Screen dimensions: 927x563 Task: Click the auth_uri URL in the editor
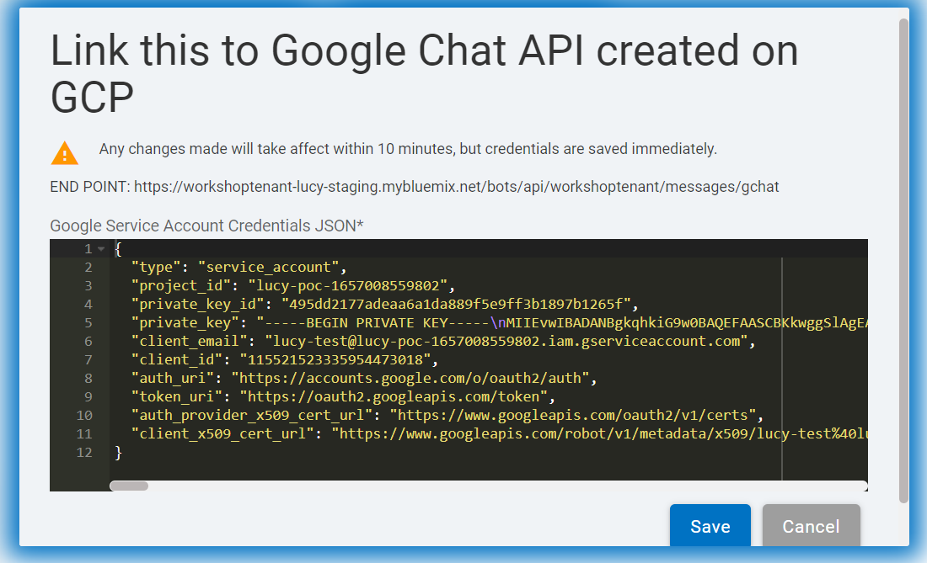point(415,378)
